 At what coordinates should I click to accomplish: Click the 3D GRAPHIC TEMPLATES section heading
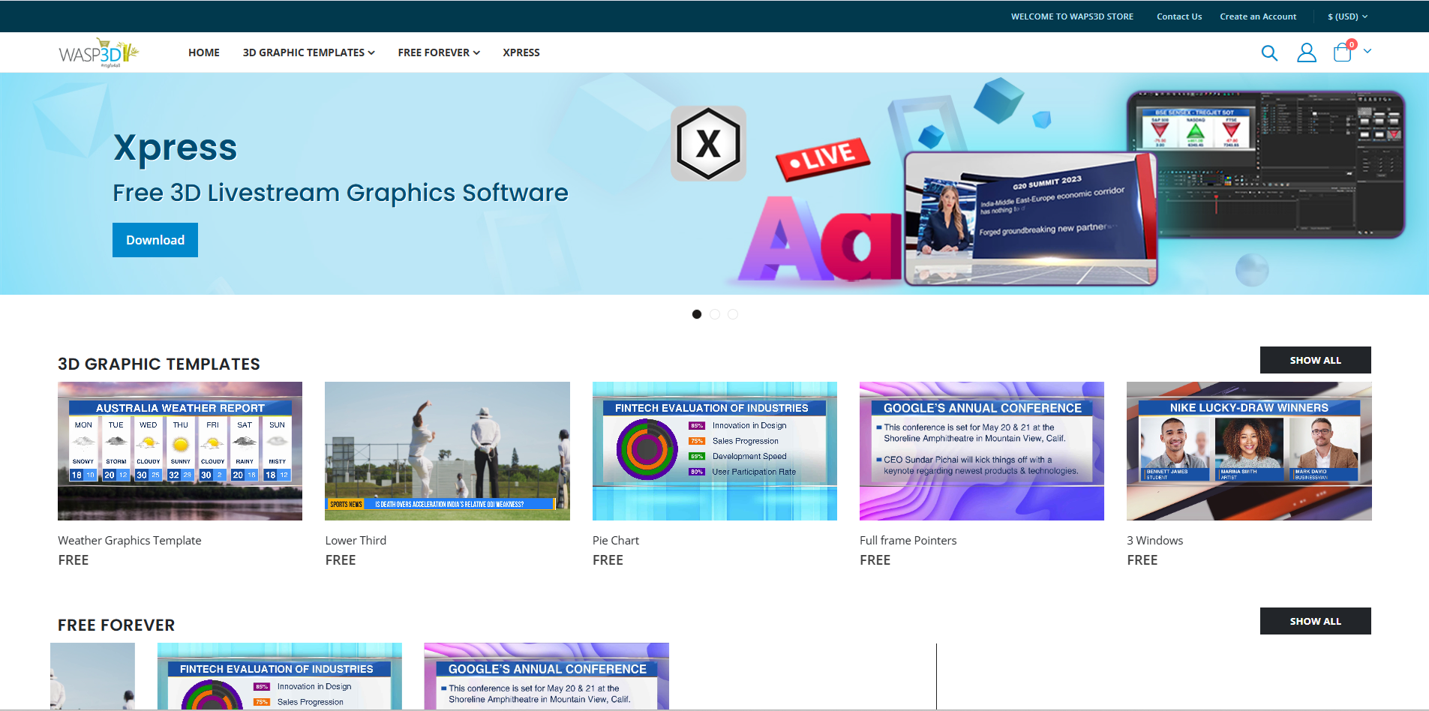pos(159,364)
